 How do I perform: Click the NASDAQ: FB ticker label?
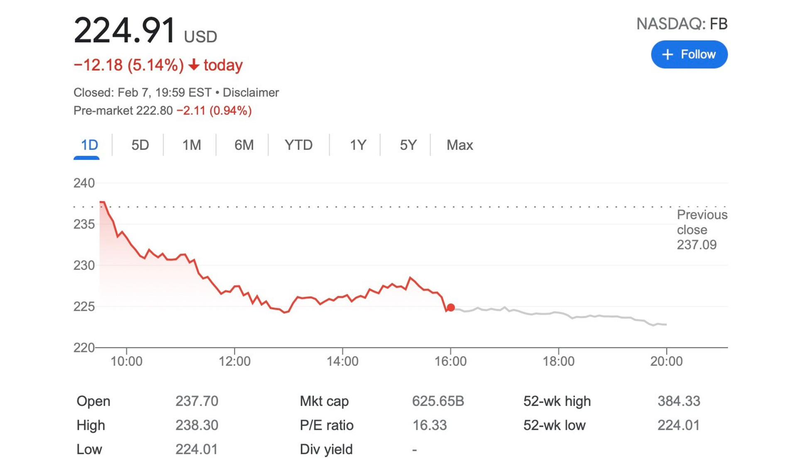click(682, 24)
